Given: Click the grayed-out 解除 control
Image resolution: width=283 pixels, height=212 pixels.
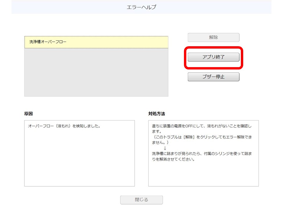Looking at the screenshot, I should [x=213, y=37].
